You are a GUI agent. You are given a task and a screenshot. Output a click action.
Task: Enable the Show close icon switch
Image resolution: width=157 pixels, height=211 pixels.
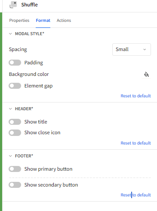(x=15, y=133)
